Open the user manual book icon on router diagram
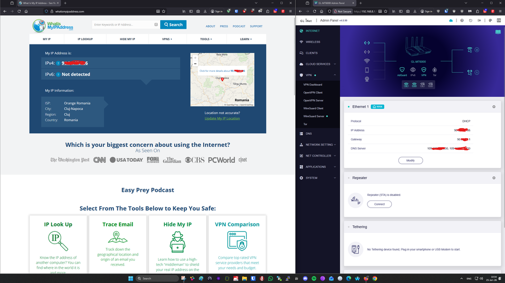This screenshot has height=283, width=505. 498,31
